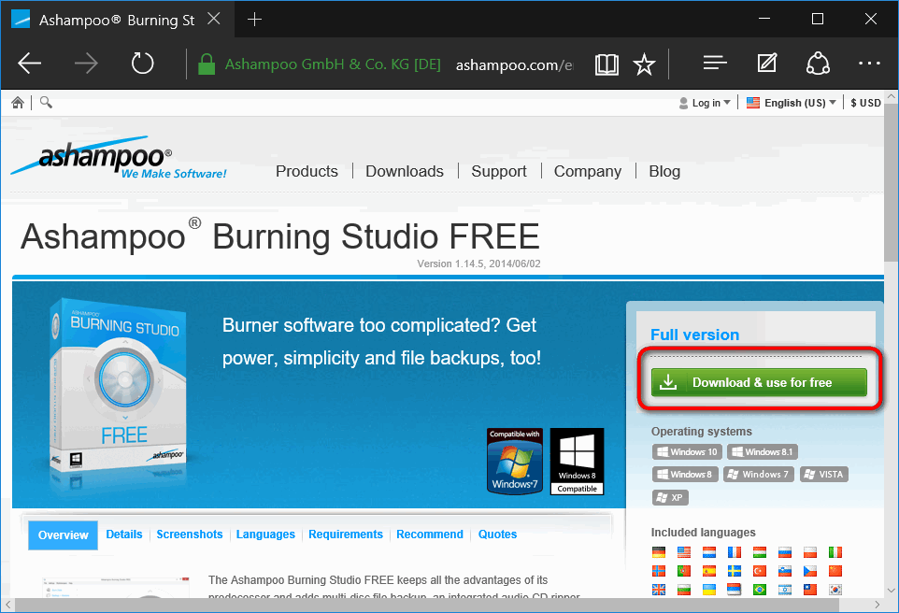Click the Czech flag in included languages

coord(809,571)
